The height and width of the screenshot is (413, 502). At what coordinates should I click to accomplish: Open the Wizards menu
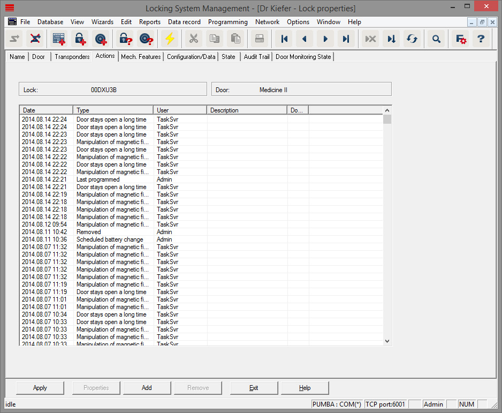click(x=102, y=22)
